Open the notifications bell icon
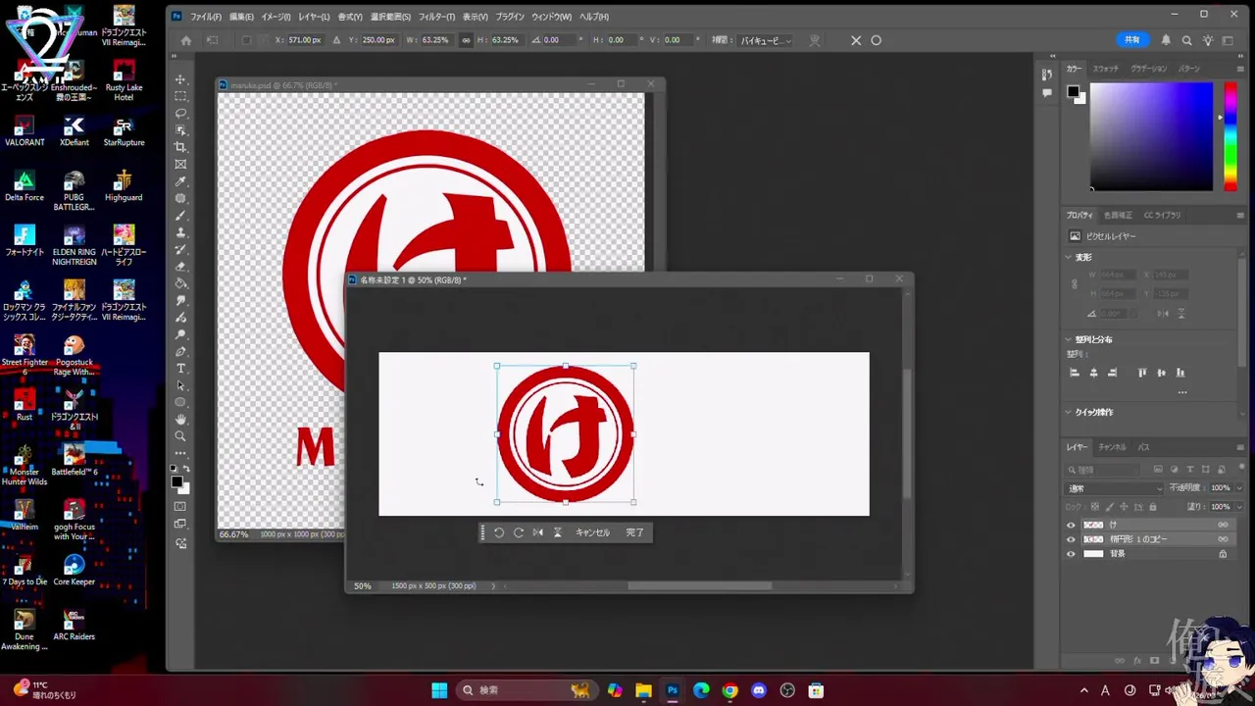Screen dimensions: 1255x706 1166,40
